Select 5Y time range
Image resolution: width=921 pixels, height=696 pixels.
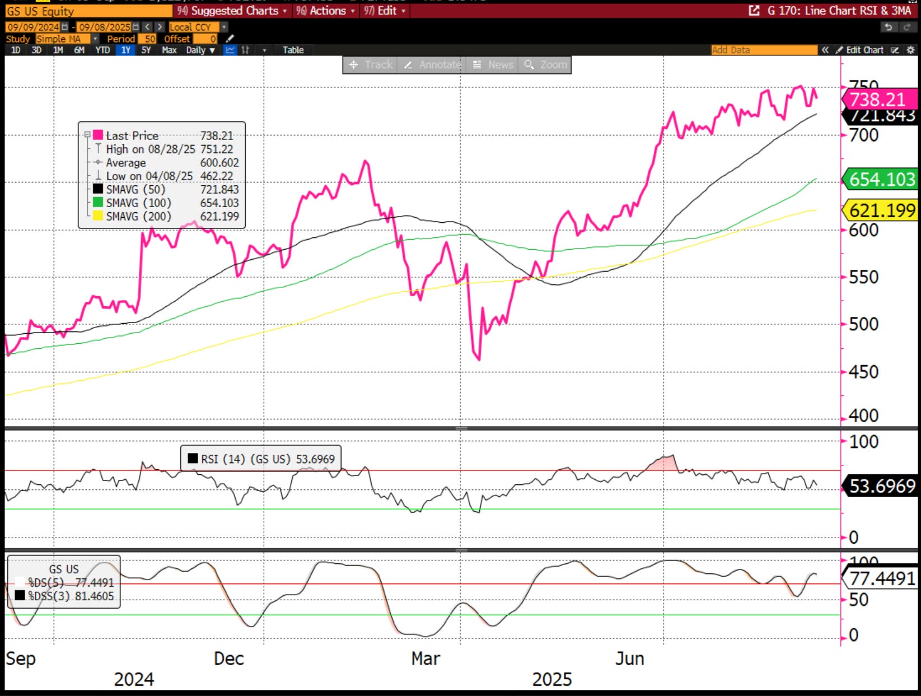[x=146, y=50]
